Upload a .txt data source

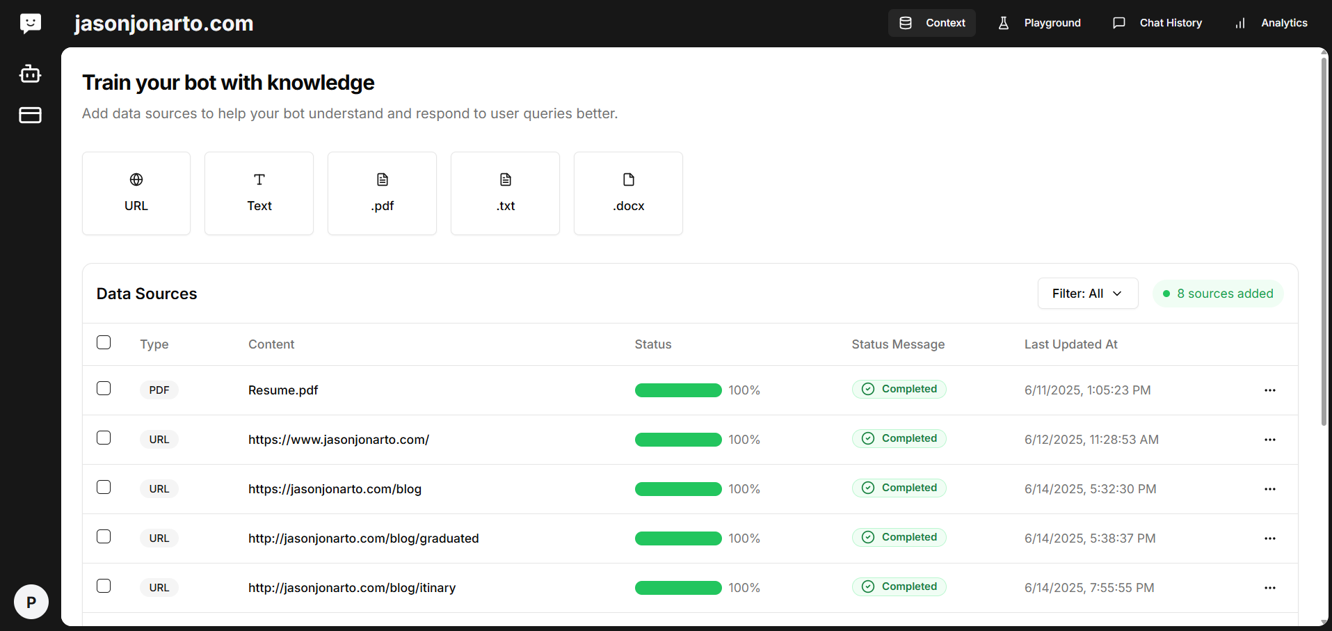tap(505, 193)
